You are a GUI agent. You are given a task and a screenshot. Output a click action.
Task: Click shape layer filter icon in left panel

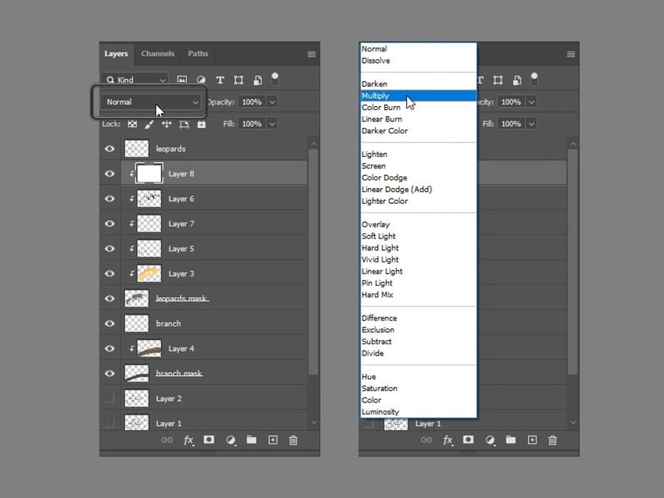coord(238,80)
